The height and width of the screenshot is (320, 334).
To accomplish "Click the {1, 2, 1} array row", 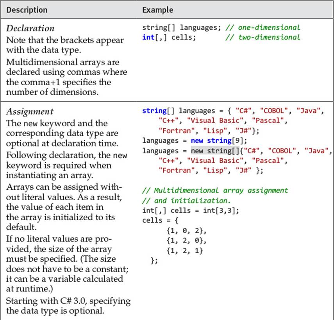I will [184, 251].
